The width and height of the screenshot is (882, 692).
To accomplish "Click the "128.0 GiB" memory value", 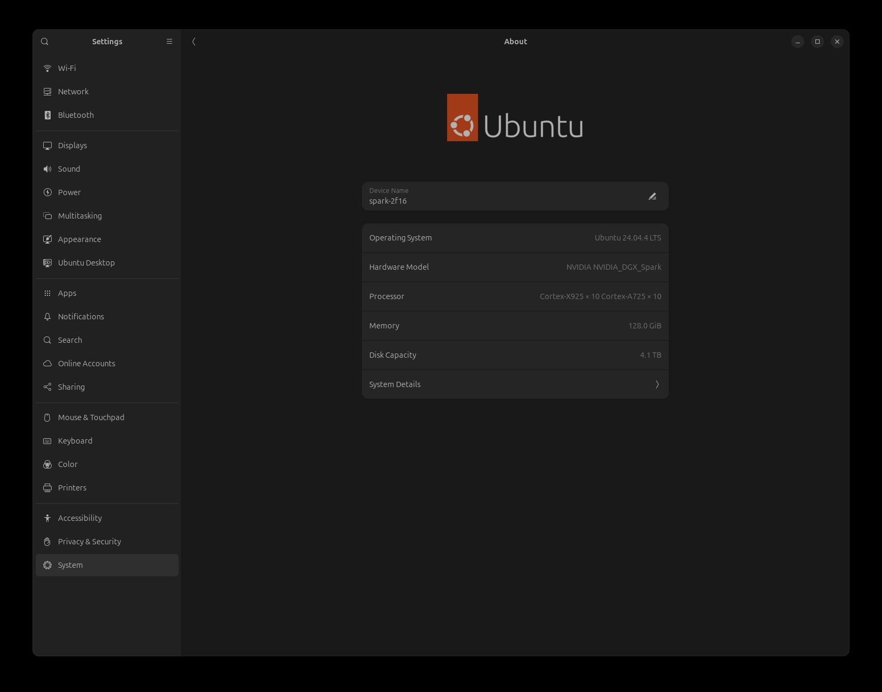I will pos(645,326).
